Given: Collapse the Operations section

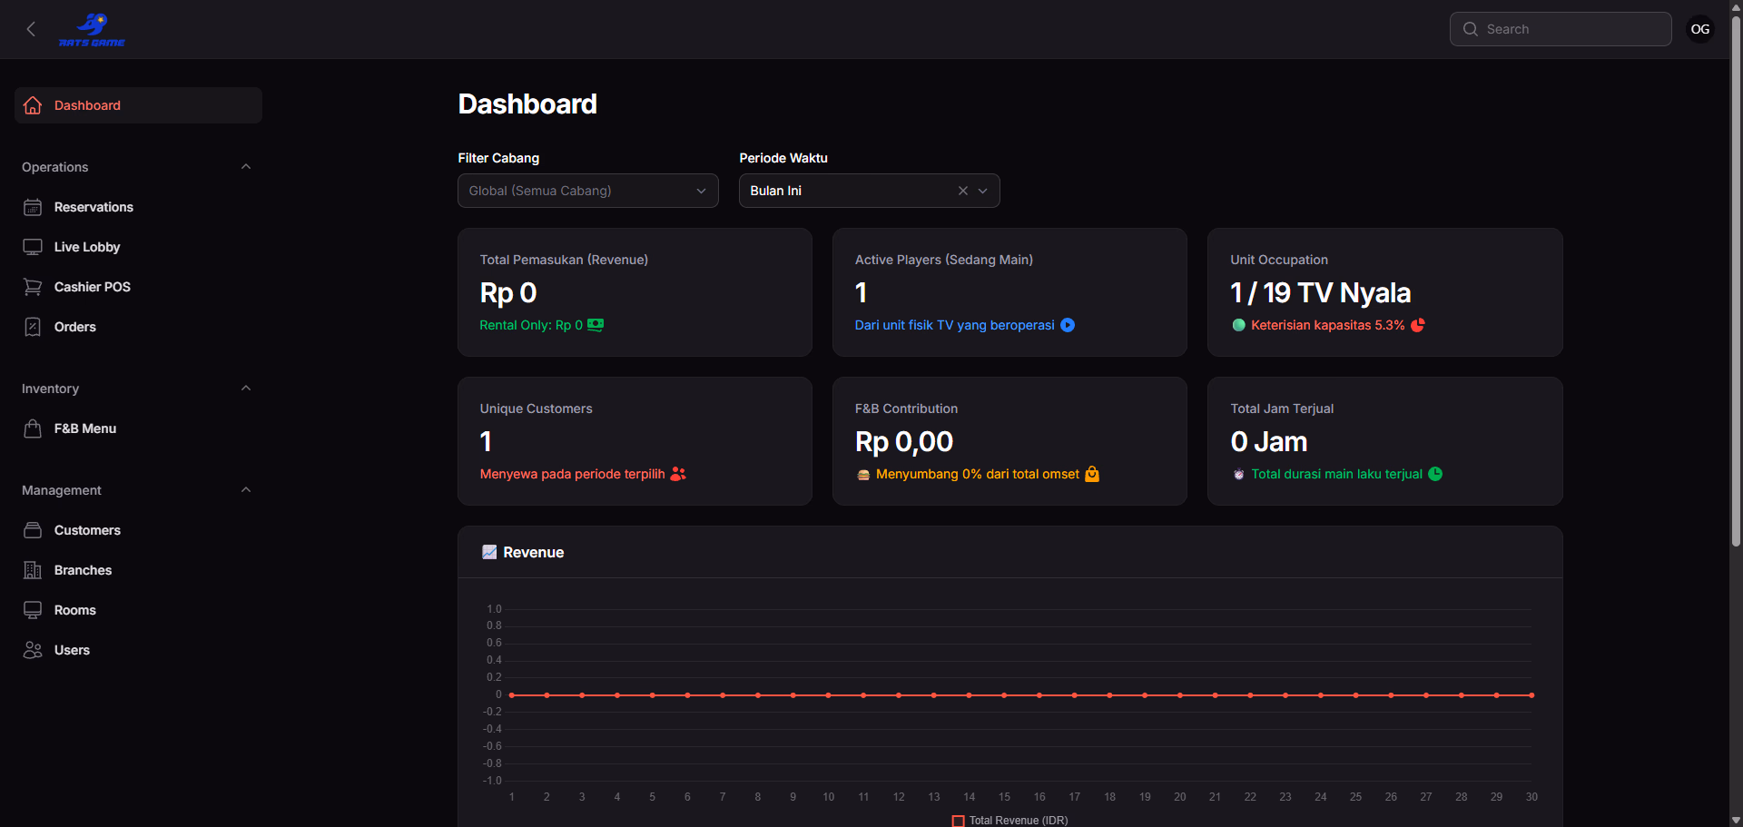Looking at the screenshot, I should [246, 167].
